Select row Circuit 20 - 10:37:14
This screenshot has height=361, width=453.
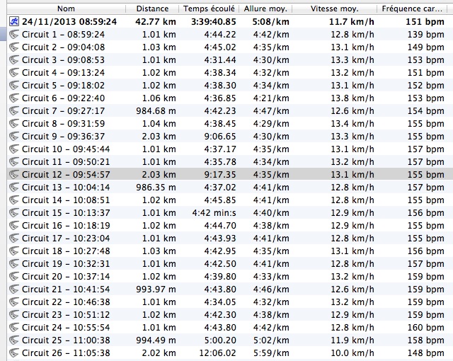(x=230, y=276)
